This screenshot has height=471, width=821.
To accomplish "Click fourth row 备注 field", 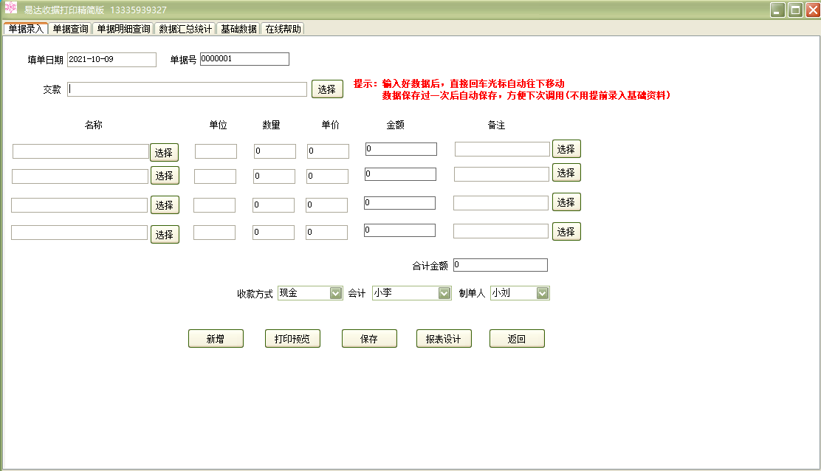I will coord(501,231).
